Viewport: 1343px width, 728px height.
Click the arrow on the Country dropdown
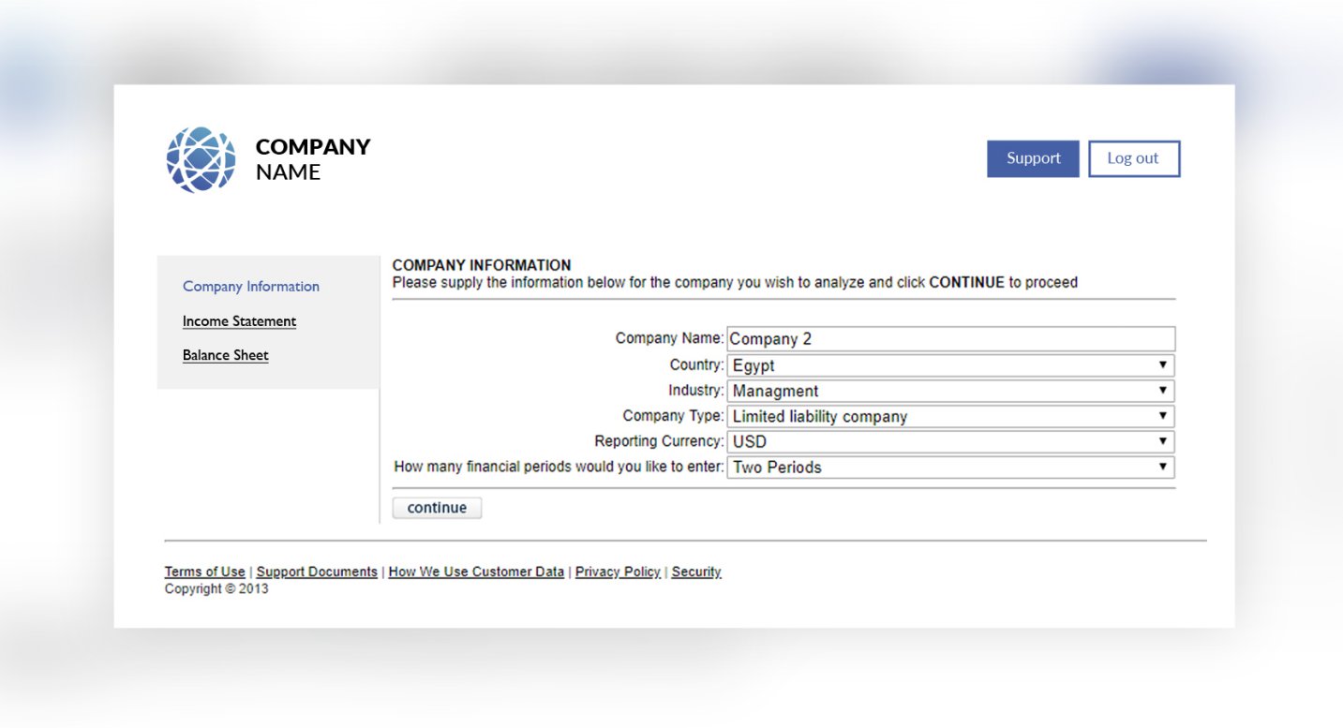[x=1162, y=365]
